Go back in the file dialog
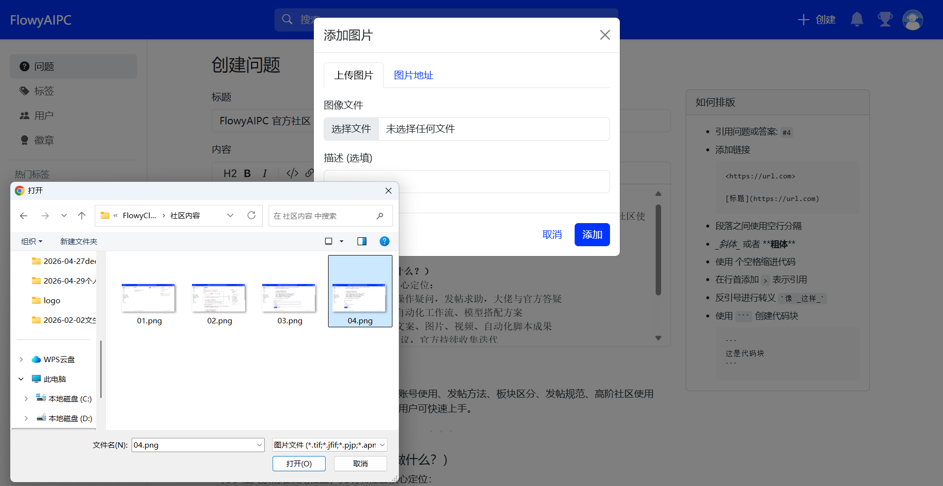The width and height of the screenshot is (943, 486). [24, 216]
